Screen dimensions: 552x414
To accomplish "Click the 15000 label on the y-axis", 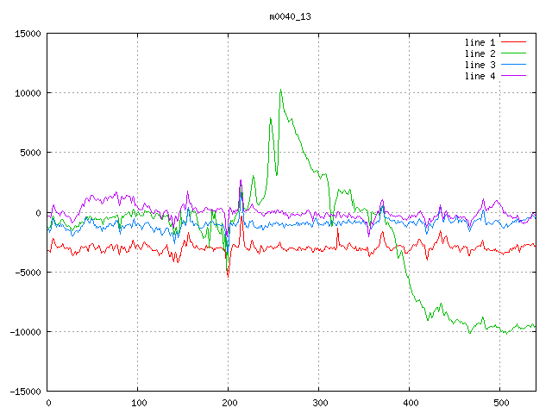I will point(28,34).
